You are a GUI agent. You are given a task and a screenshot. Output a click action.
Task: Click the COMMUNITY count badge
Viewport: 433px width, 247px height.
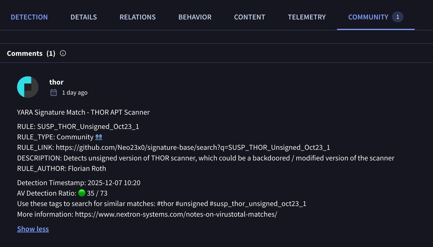[x=398, y=17]
